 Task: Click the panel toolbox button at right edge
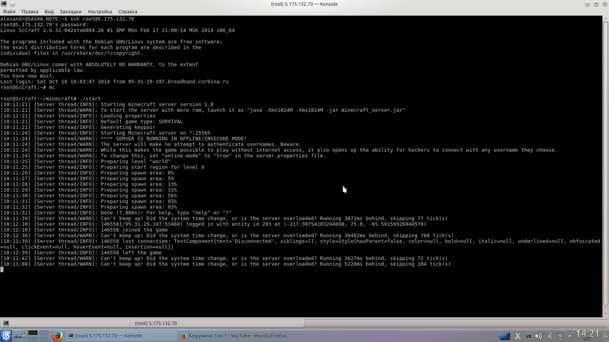(x=605, y=335)
